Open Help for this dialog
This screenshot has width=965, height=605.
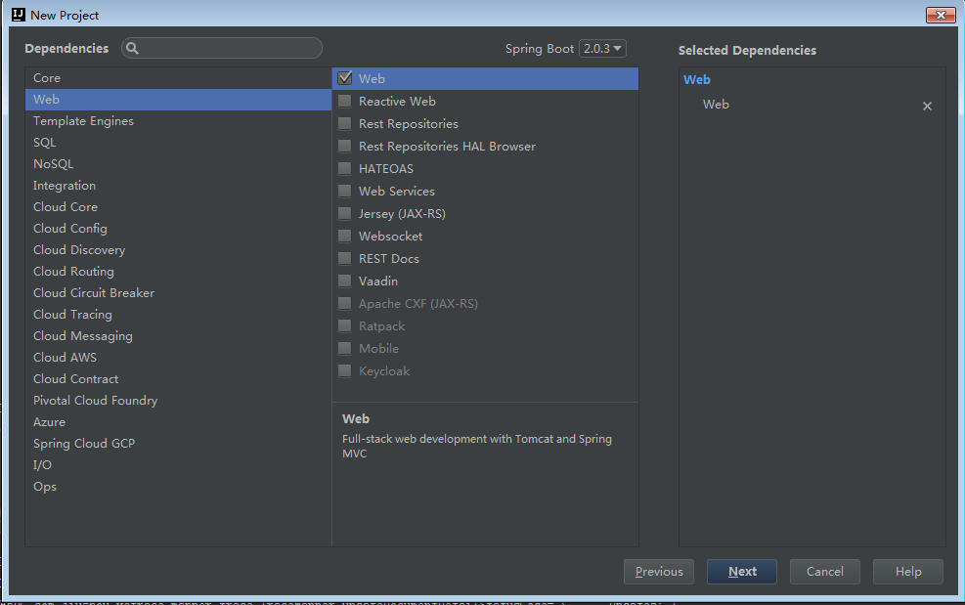pos(907,571)
